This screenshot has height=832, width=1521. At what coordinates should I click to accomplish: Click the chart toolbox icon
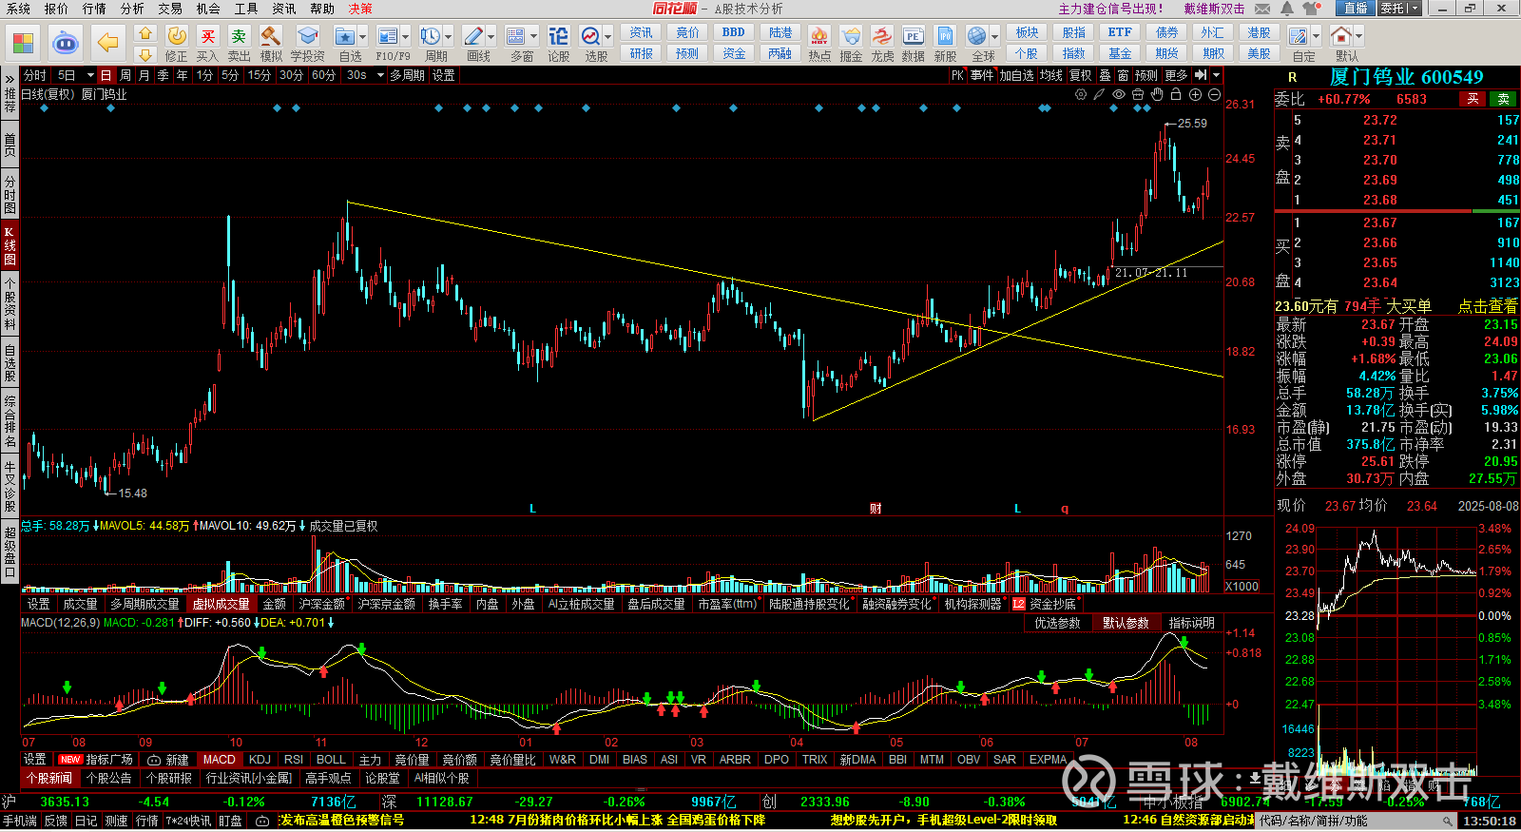1137,94
